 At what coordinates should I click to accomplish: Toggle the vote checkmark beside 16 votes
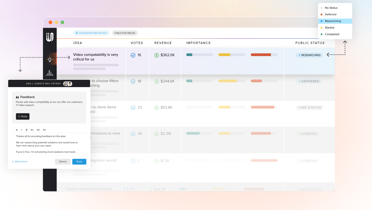tap(133, 55)
